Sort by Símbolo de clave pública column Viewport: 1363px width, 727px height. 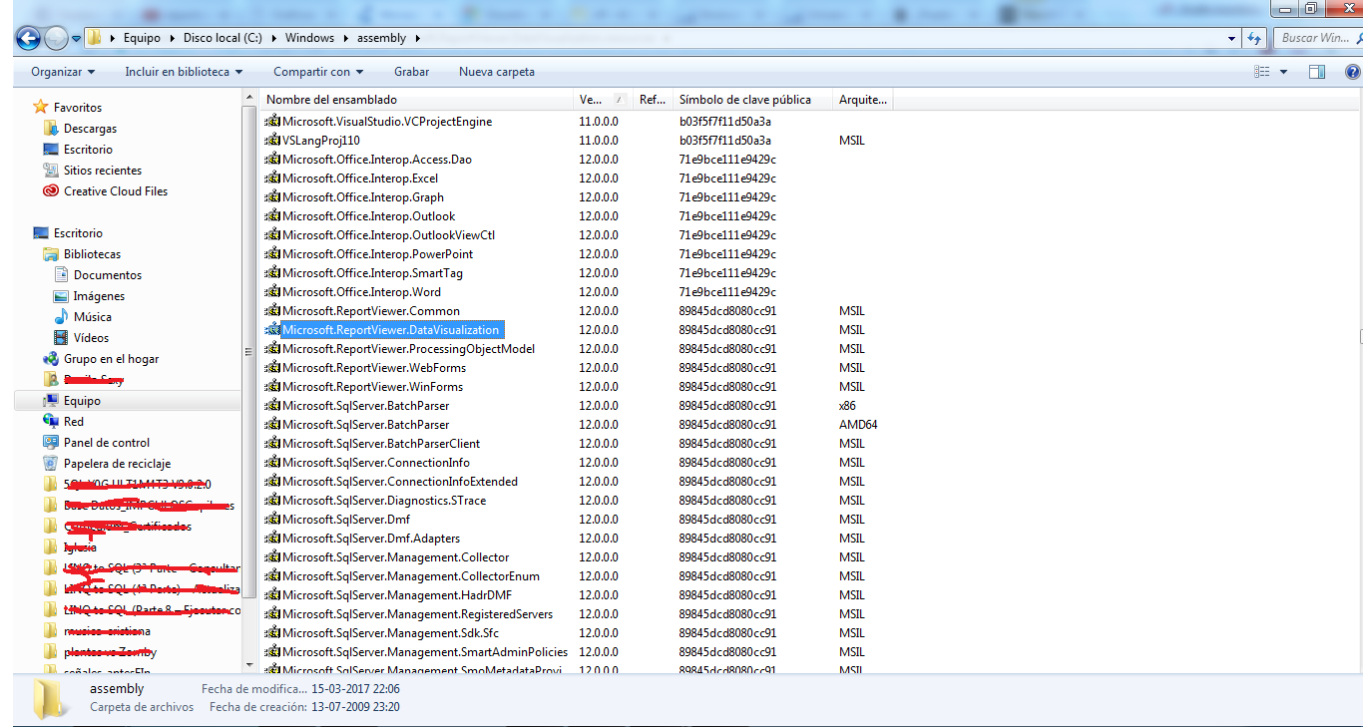[x=753, y=100]
